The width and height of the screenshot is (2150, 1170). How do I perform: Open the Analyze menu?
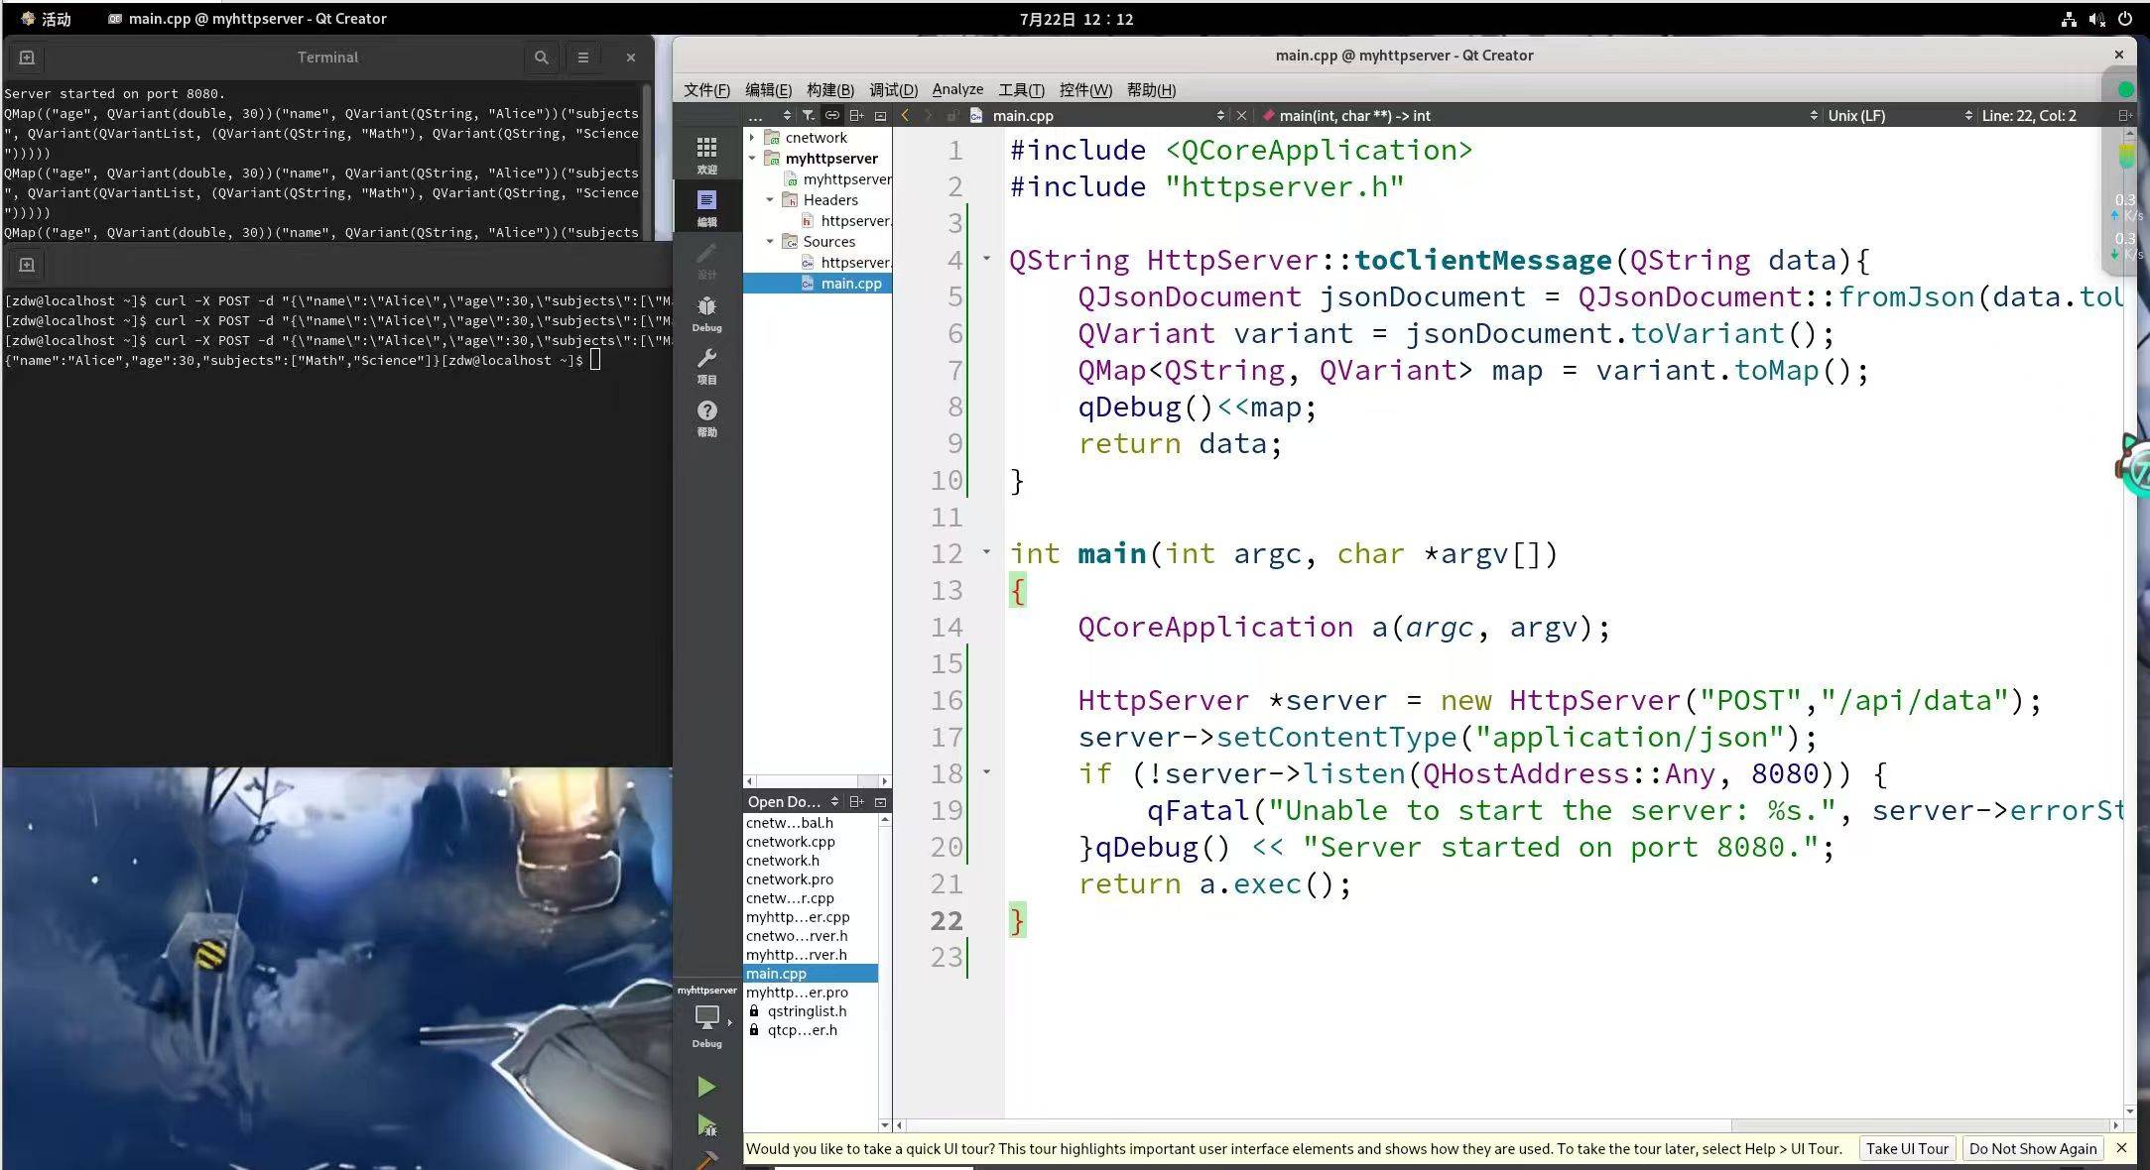(957, 89)
